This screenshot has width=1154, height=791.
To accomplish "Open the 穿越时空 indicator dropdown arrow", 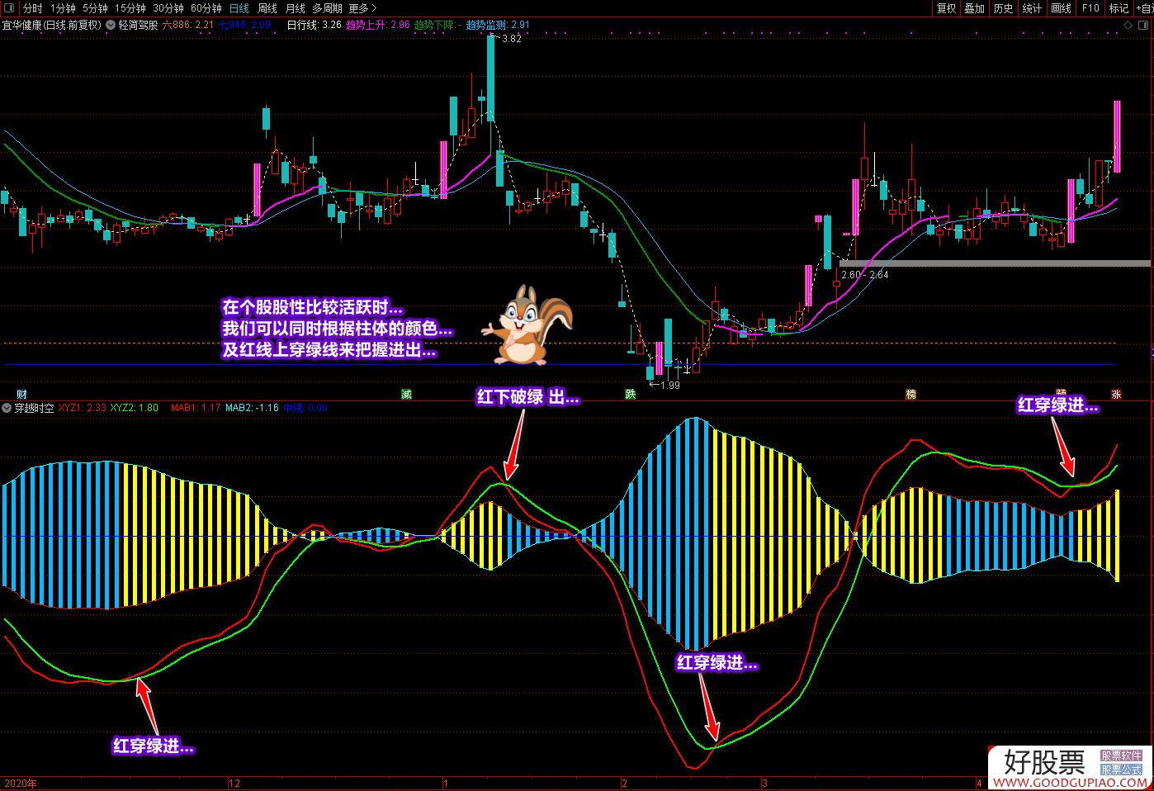I will 7,407.
